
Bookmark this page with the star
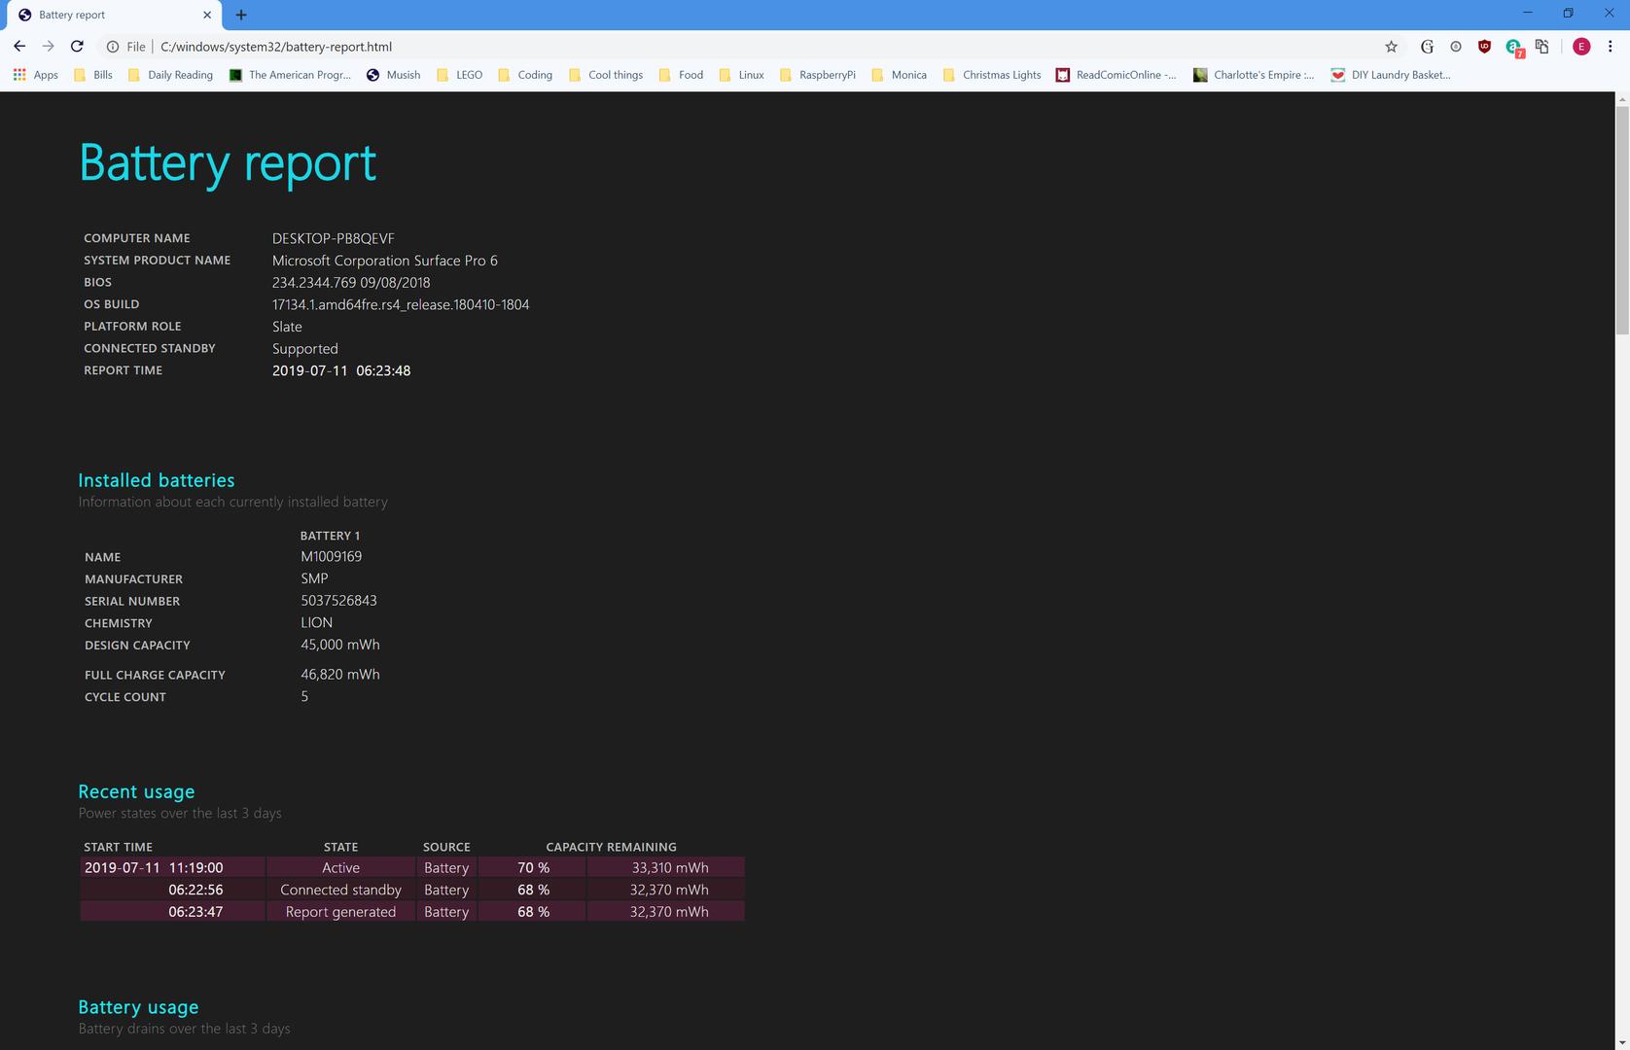[1391, 47]
